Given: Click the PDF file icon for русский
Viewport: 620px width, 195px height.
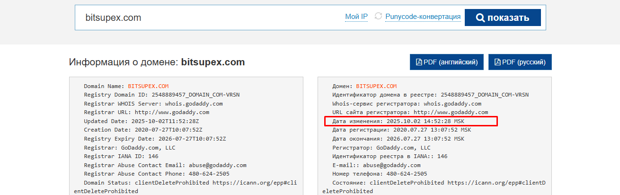Looking at the screenshot, I should (497, 62).
